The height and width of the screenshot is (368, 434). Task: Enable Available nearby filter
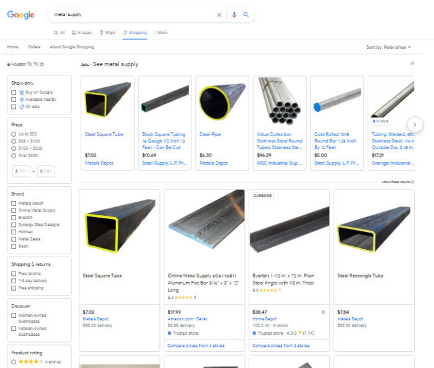(14, 100)
